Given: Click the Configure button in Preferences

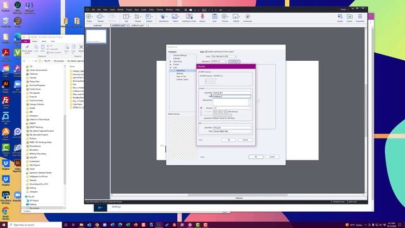Looking at the screenshot, I should coord(234,61).
